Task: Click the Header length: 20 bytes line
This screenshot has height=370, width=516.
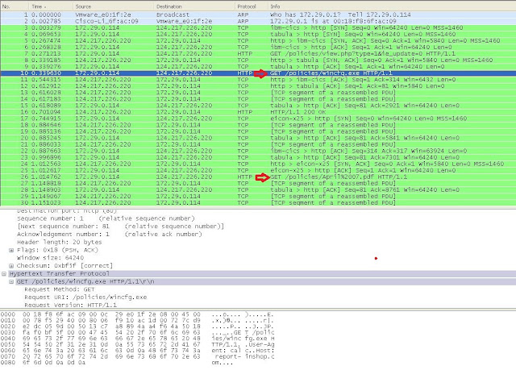Action: tap(59, 242)
